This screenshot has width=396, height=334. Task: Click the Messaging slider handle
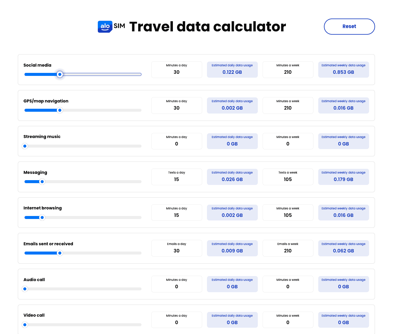coord(42,182)
